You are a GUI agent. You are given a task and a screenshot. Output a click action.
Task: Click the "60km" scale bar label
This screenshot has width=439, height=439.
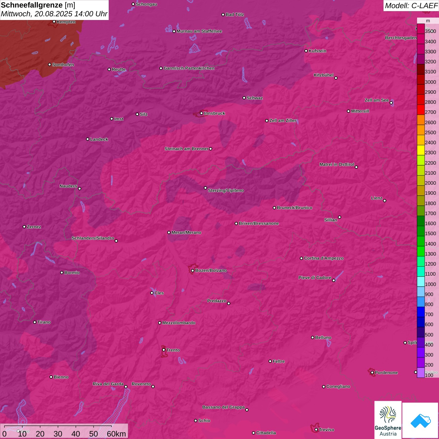[x=116, y=434]
